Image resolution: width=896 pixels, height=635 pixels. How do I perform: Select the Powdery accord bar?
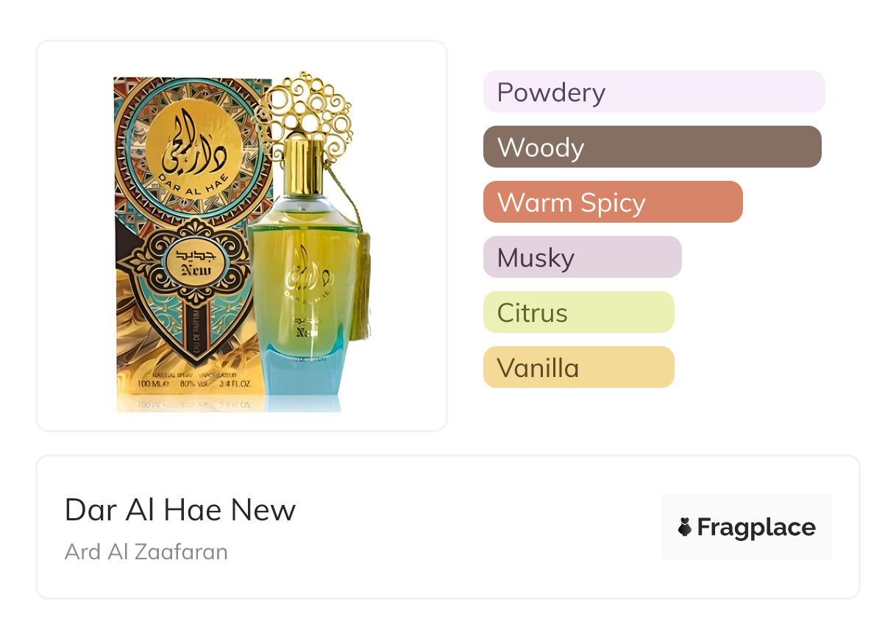click(653, 92)
